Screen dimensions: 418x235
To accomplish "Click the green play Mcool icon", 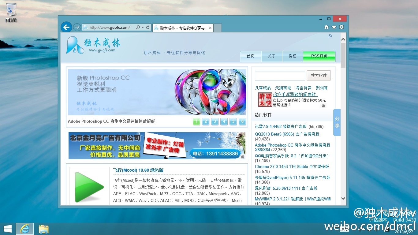I will [x=89, y=187].
